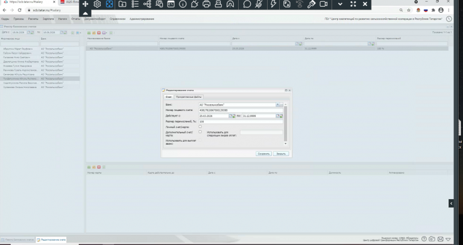Click the 'Закрыть' button in dialog
The height and width of the screenshot is (245, 463).
tap(281, 154)
